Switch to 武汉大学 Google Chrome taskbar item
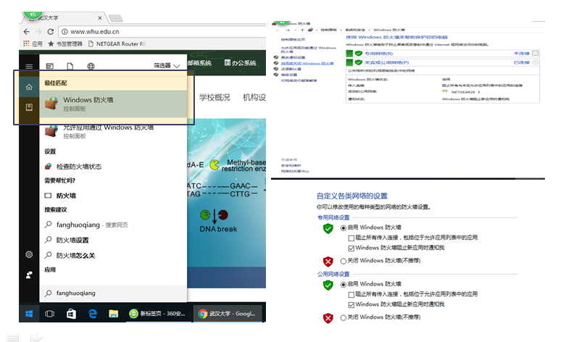Screen dimensions: 571x342 pyautogui.click(x=228, y=314)
